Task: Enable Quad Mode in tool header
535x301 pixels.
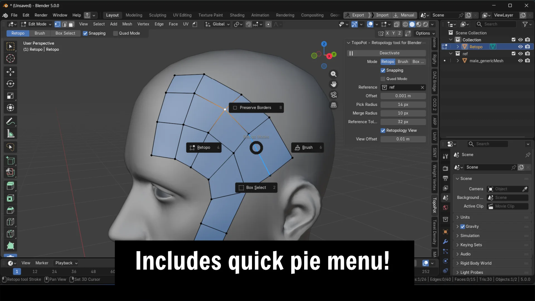Action: pos(115,33)
